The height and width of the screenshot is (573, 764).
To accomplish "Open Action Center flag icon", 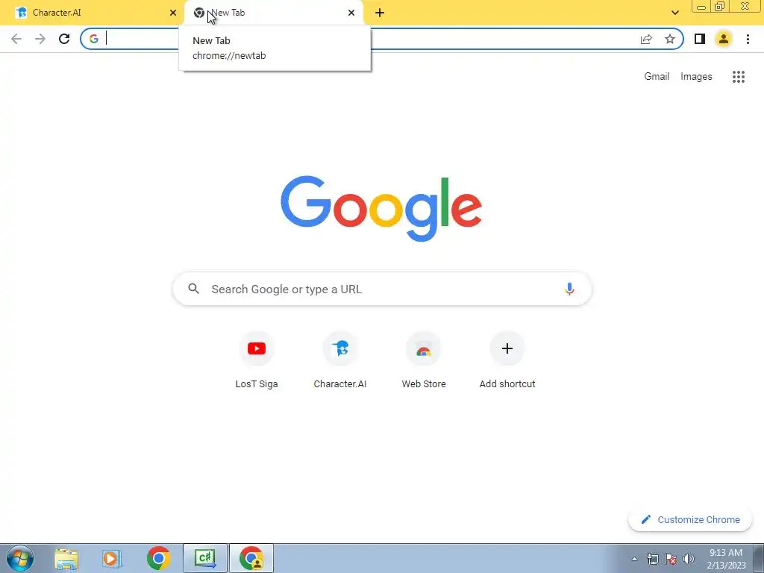I will [x=671, y=559].
